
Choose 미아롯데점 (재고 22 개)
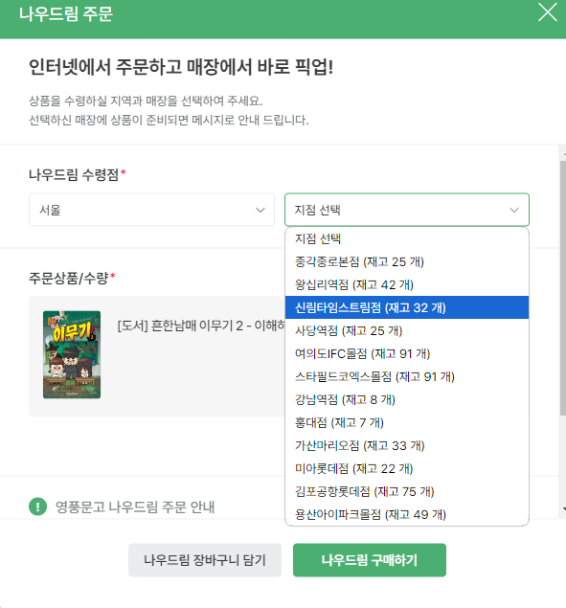[x=407, y=468]
